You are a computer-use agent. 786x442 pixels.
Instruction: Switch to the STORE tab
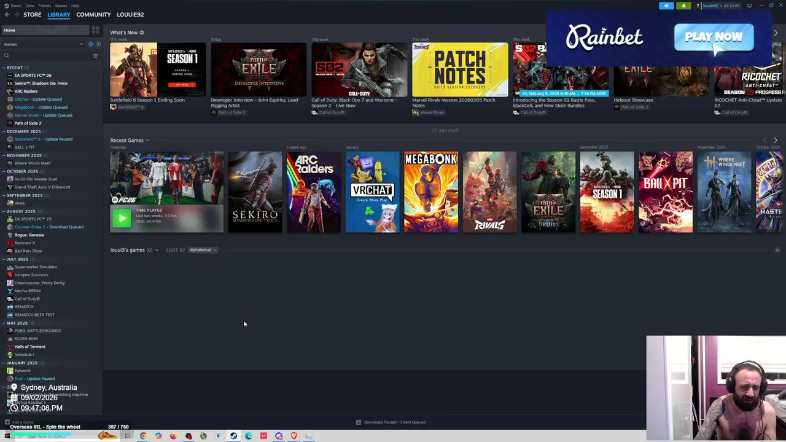pos(33,15)
